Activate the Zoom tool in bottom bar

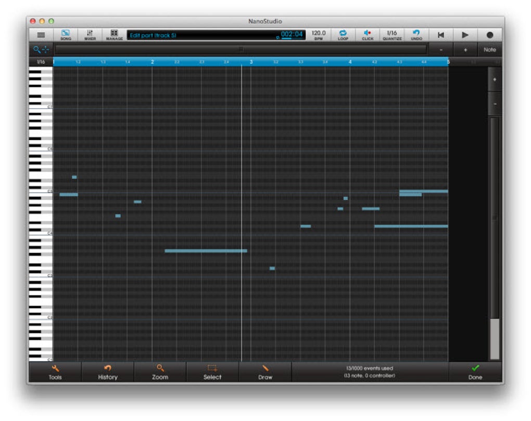[x=160, y=372]
